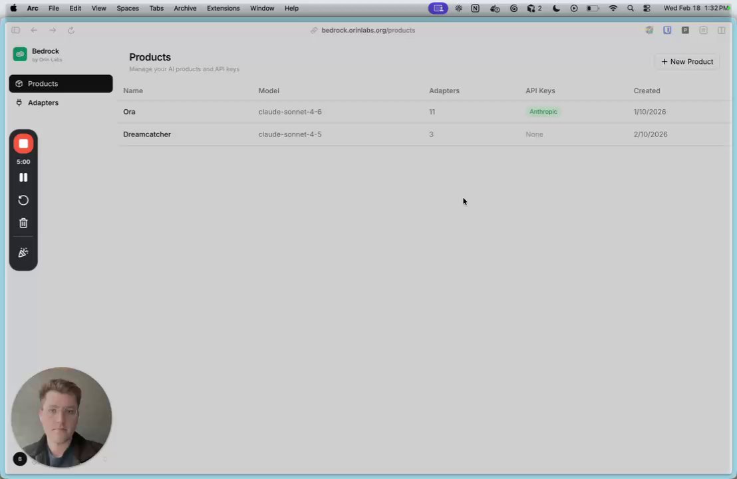Open Wi-Fi status menu
737x479 pixels.
coord(613,8)
